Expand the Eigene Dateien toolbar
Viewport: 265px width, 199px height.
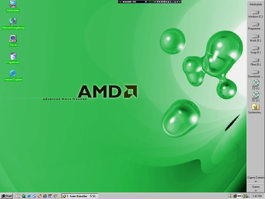[x=256, y=181]
